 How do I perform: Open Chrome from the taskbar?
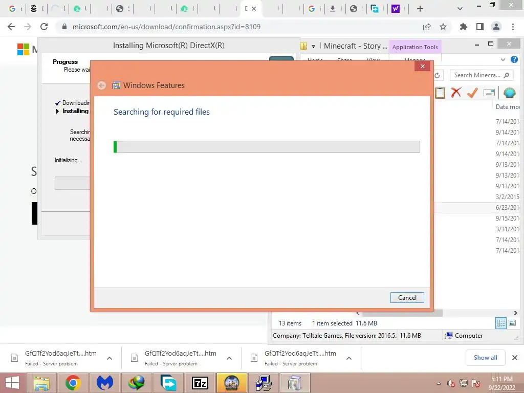click(x=73, y=383)
